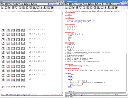Click the Mail icon in the pri-components-list window toolbar
Image resolution: width=128 pixels, height=98 pixels.
tap(38, 7)
